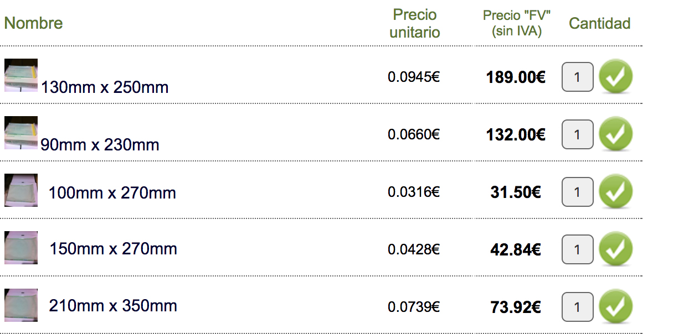694x334 pixels.
Task: View 100mm x 270mm product thumbnail
Action: 21,190
